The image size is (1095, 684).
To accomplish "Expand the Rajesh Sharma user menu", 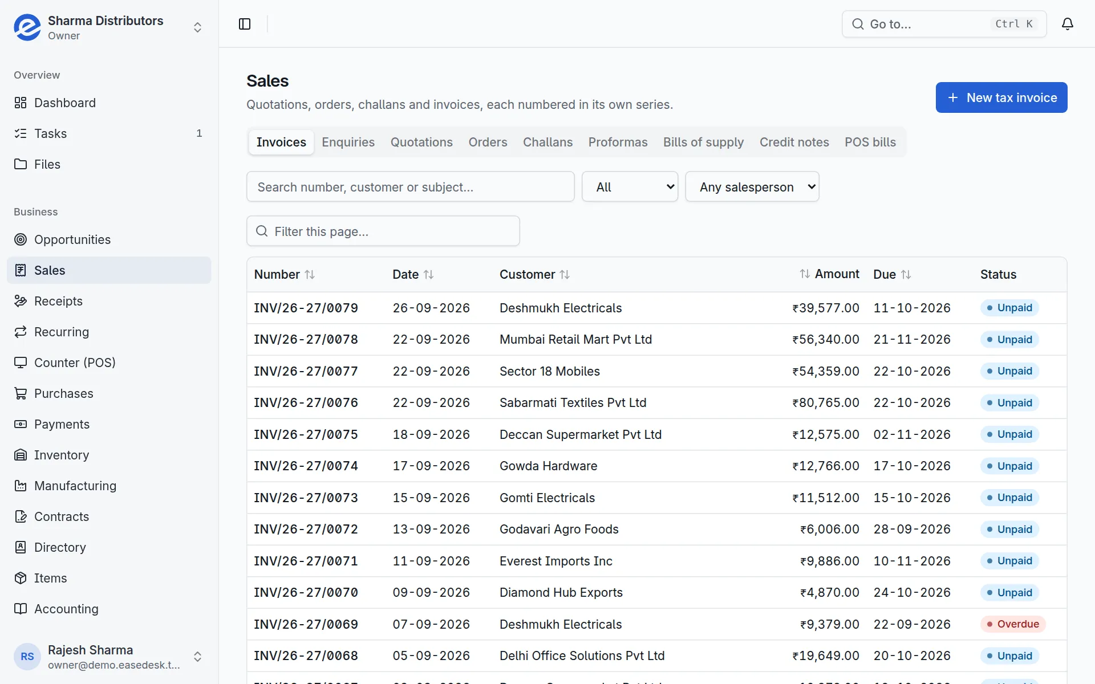I will click(197, 657).
